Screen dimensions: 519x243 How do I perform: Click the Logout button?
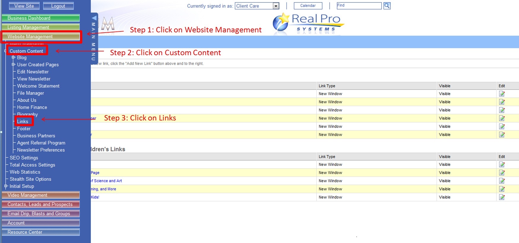coord(58,6)
